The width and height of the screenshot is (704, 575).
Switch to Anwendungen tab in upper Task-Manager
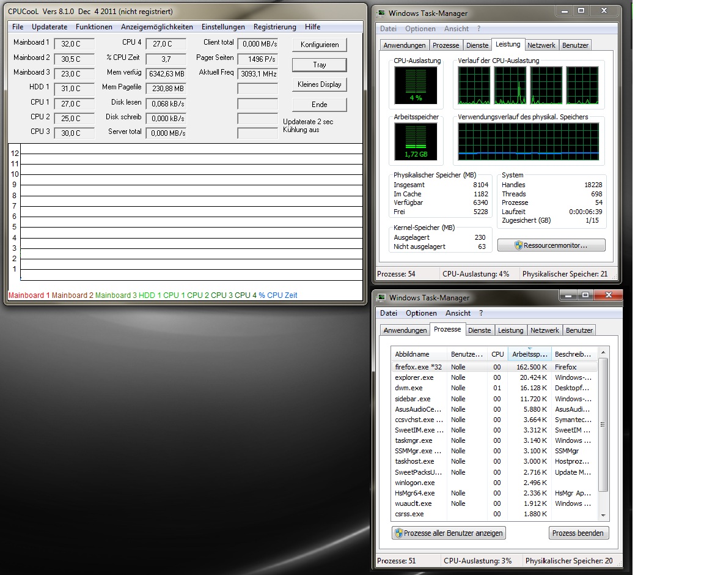404,45
